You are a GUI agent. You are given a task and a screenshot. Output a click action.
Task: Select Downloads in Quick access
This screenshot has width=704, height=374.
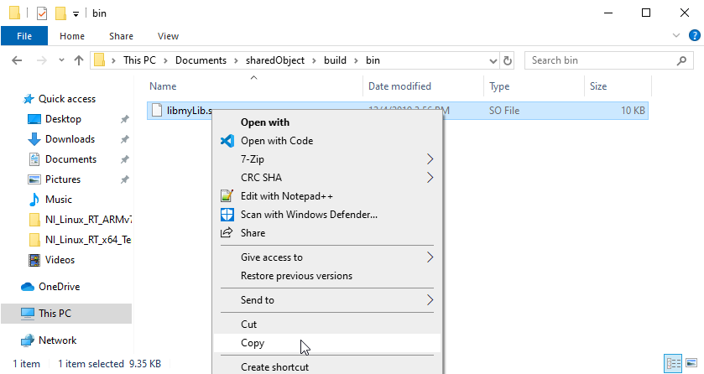[70, 139]
